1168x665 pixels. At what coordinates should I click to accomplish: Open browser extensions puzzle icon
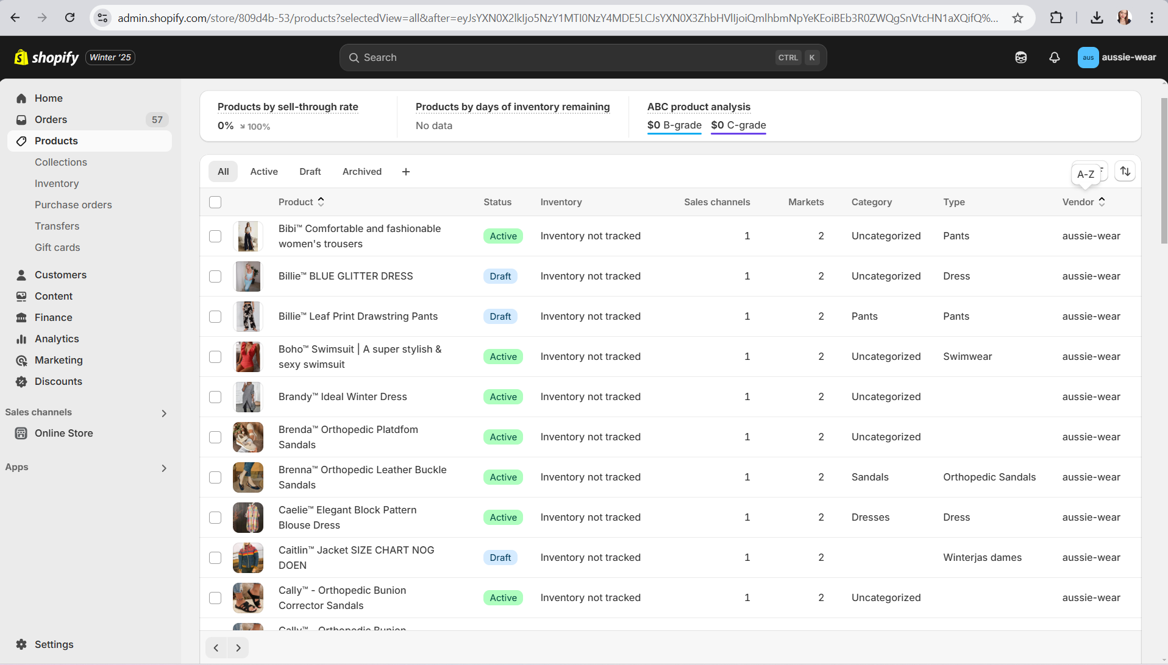(1056, 18)
